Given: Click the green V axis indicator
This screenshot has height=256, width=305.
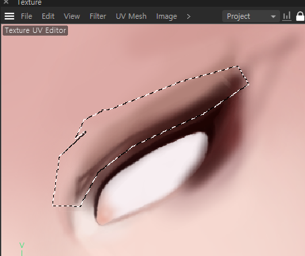Looking at the screenshot, I should (22, 245).
